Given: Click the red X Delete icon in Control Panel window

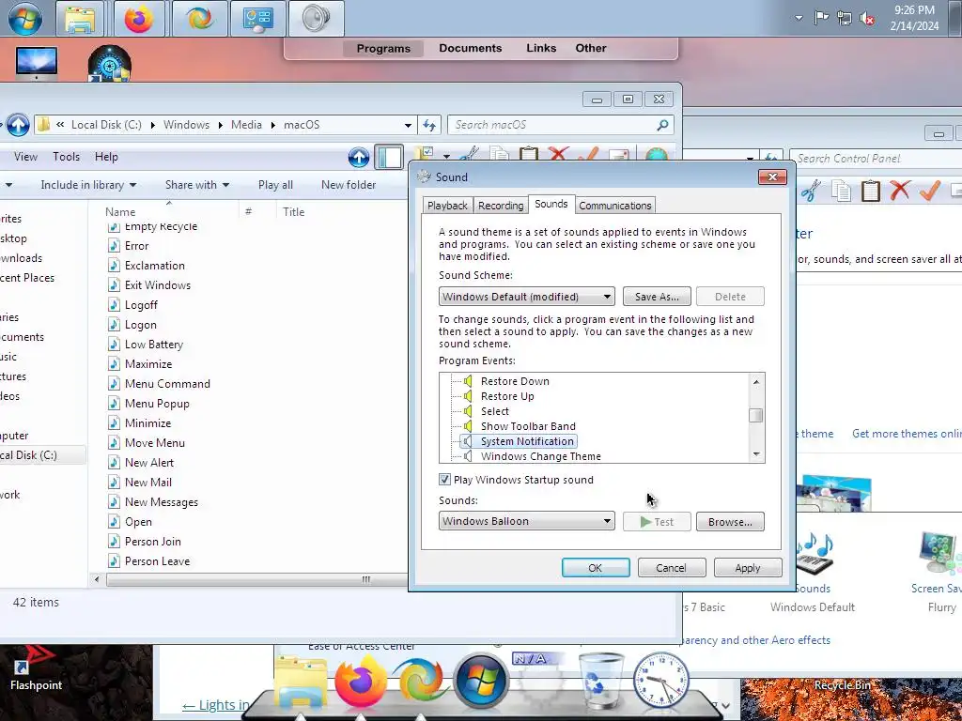Looking at the screenshot, I should click(x=899, y=191).
